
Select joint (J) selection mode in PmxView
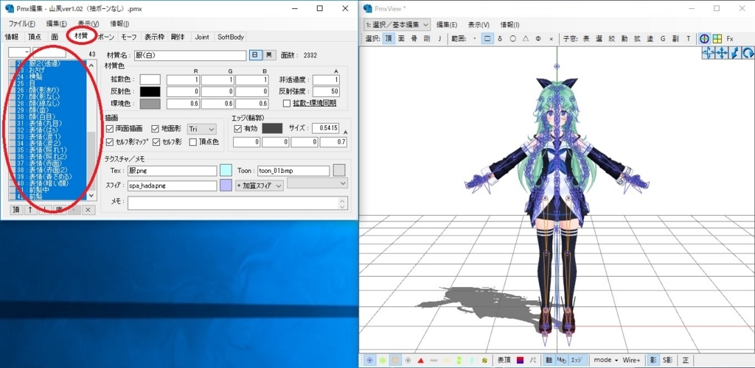(439, 38)
